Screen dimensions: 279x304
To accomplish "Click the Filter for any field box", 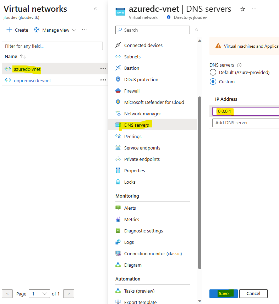I will click(x=53, y=46).
